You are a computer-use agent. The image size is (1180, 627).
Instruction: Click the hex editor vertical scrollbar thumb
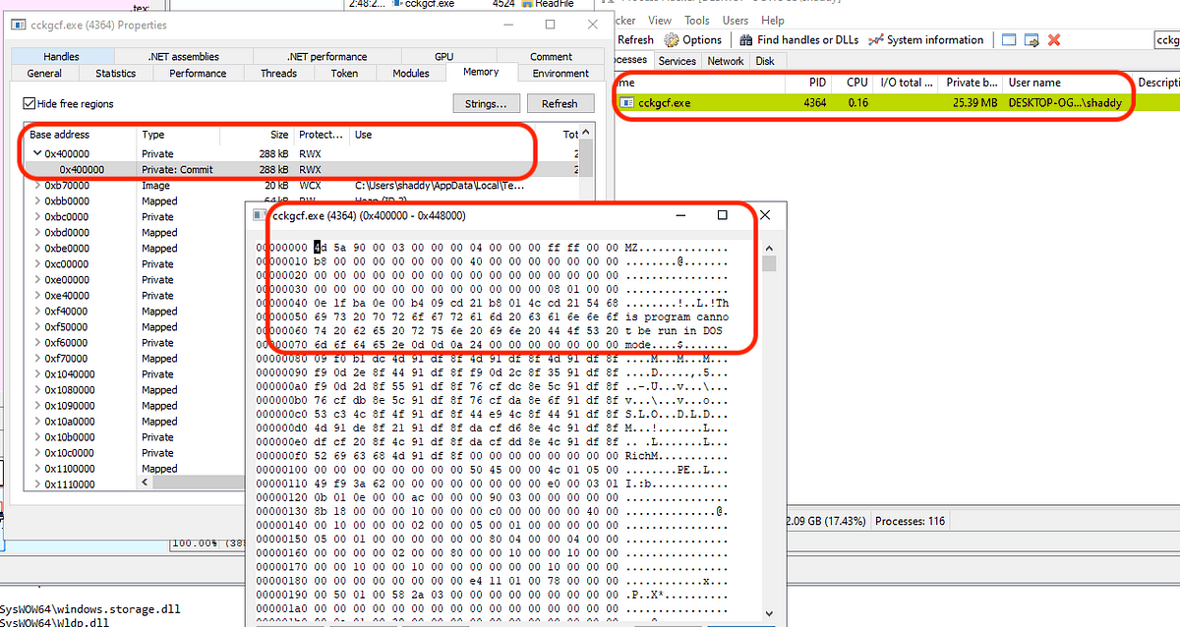770,263
